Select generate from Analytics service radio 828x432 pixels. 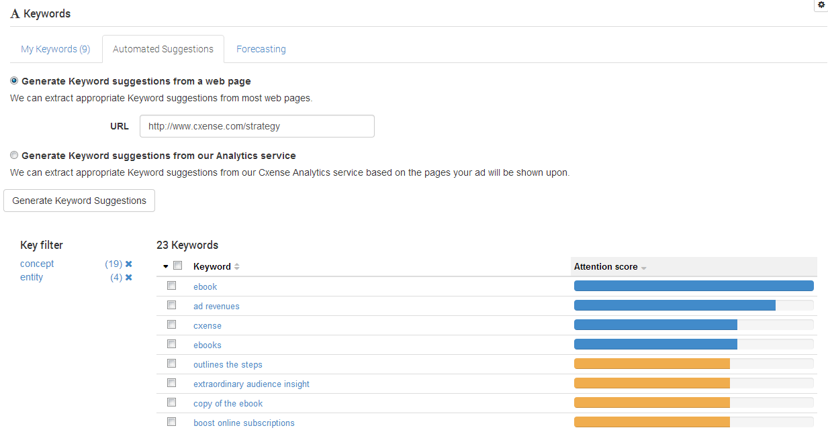(14, 155)
